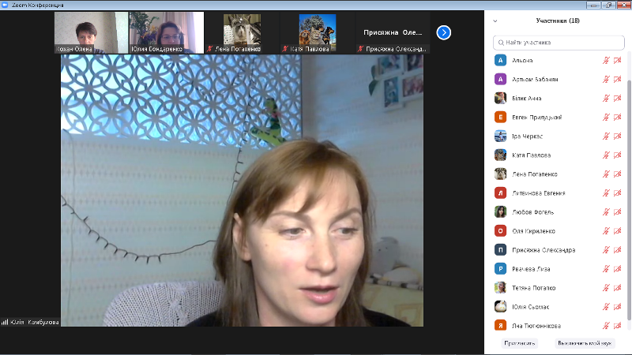This screenshot has height=355, width=632.
Task: Click Артьом Бабаян's disabled camera icon
Action: (618, 80)
